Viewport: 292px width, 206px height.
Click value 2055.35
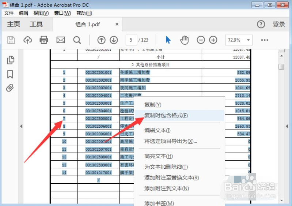242,80
